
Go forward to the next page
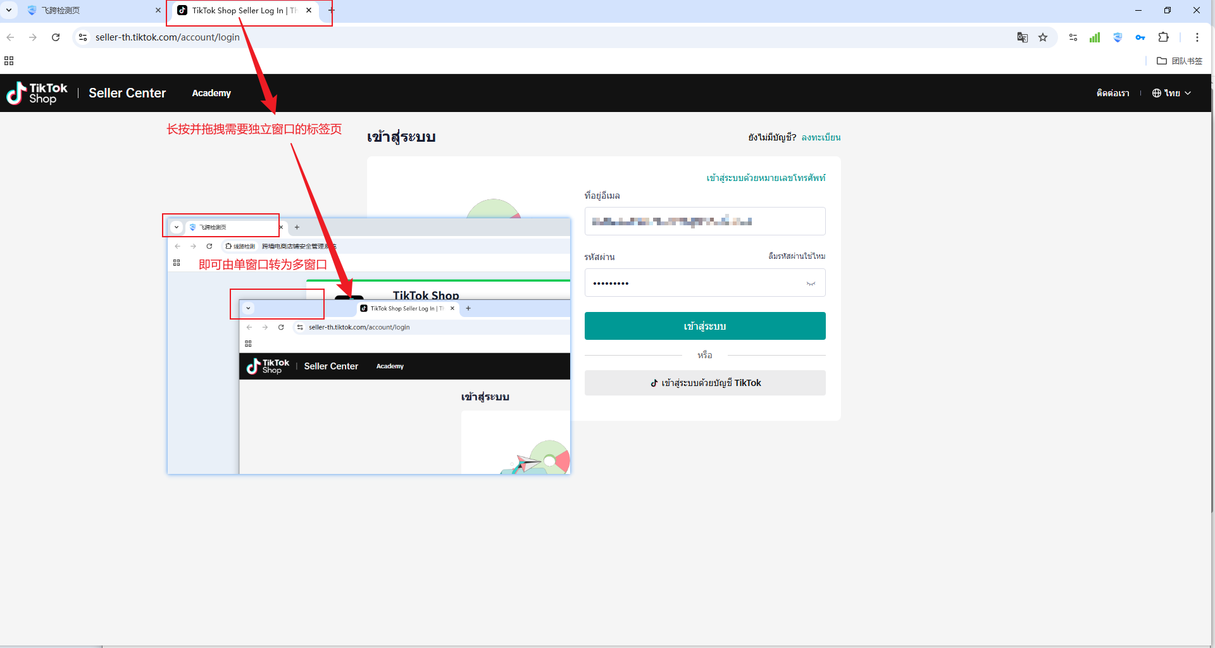(33, 37)
